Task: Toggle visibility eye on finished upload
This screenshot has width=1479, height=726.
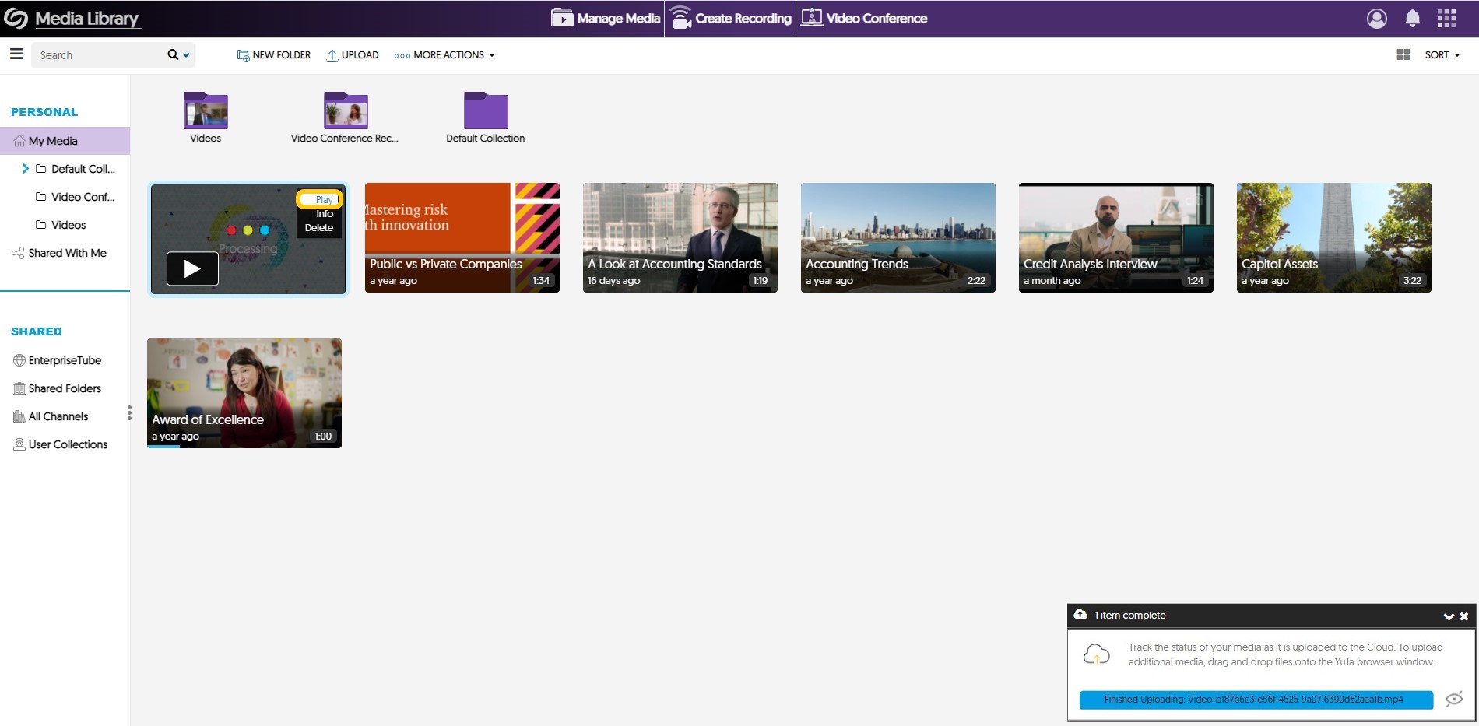Action: tap(1453, 699)
